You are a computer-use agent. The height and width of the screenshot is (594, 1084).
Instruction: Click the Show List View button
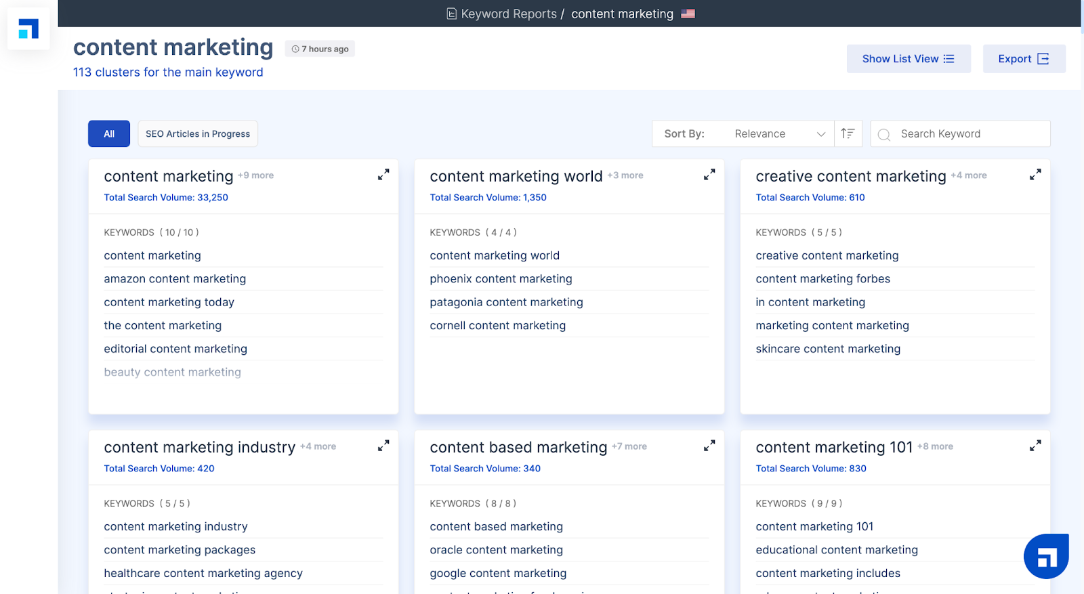coord(908,59)
